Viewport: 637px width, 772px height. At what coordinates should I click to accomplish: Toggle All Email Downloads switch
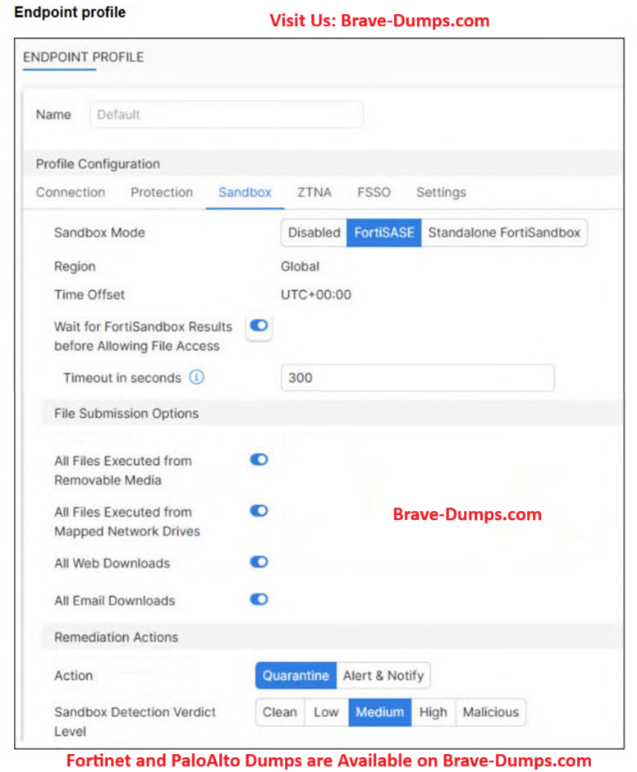click(x=259, y=600)
